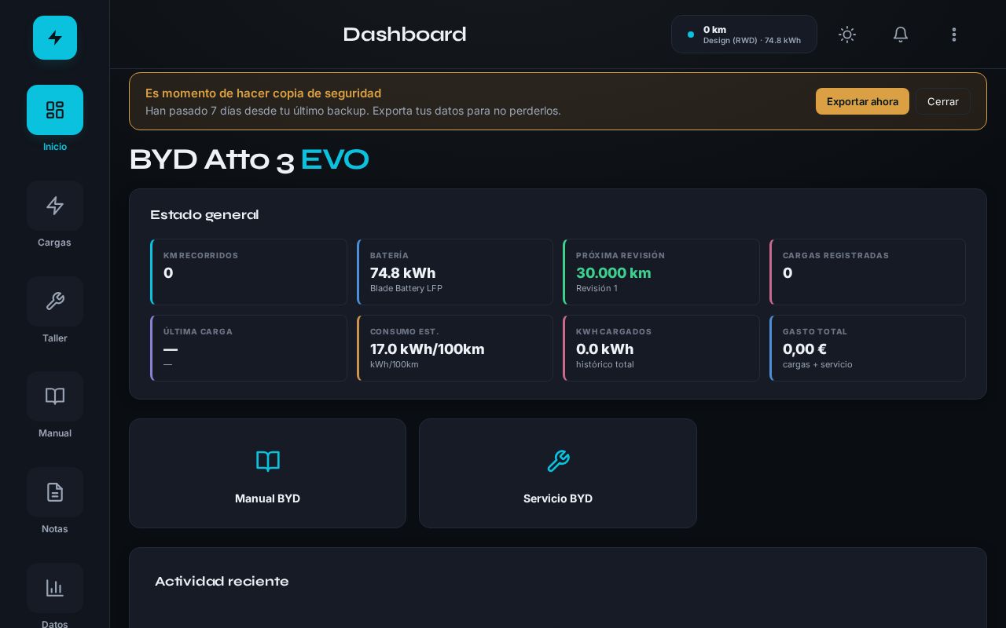
Task: Dismiss the backup banner with Cerrar
Action: tap(943, 101)
